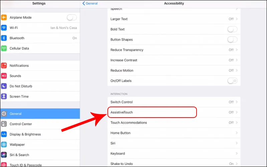Open the Shake to Undo row
The height and width of the screenshot is (167, 267).
[x=174, y=163]
